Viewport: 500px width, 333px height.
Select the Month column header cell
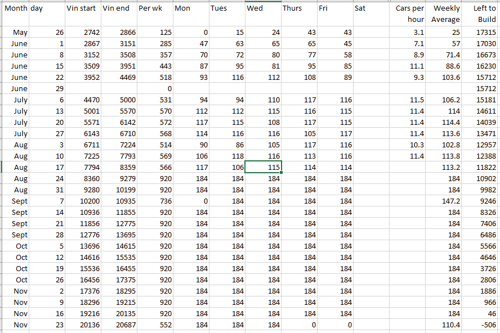15,9
